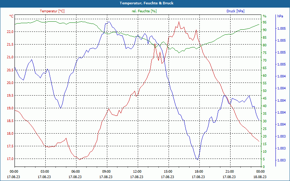The image size is (290, 181).
Task: Click the '18.08.23' date label
Action: coord(260,177)
